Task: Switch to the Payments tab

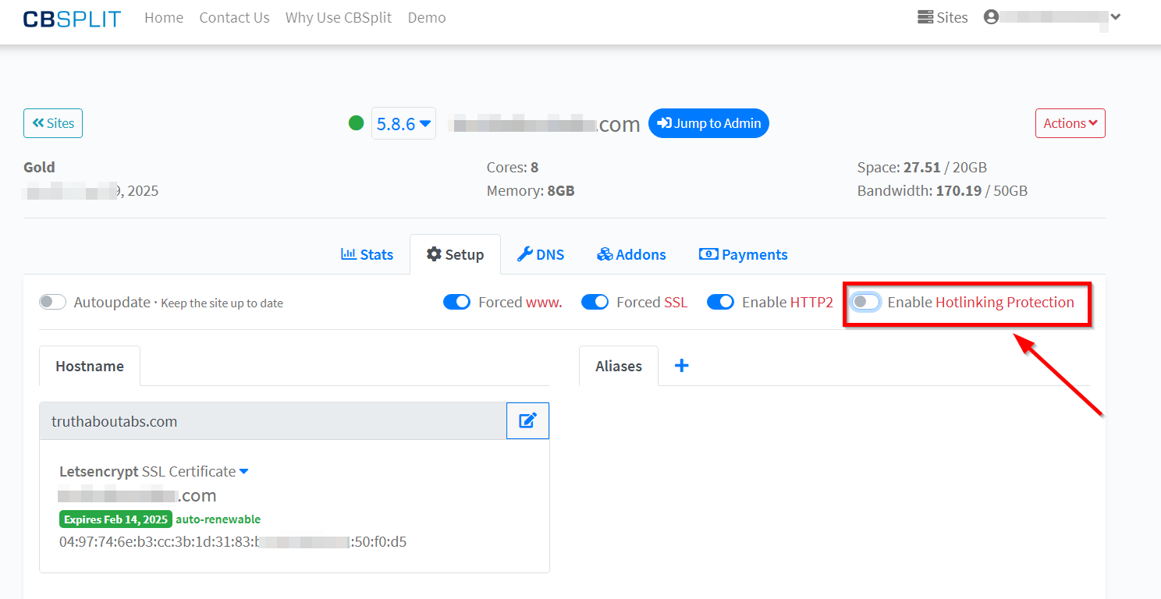Action: 743,254
